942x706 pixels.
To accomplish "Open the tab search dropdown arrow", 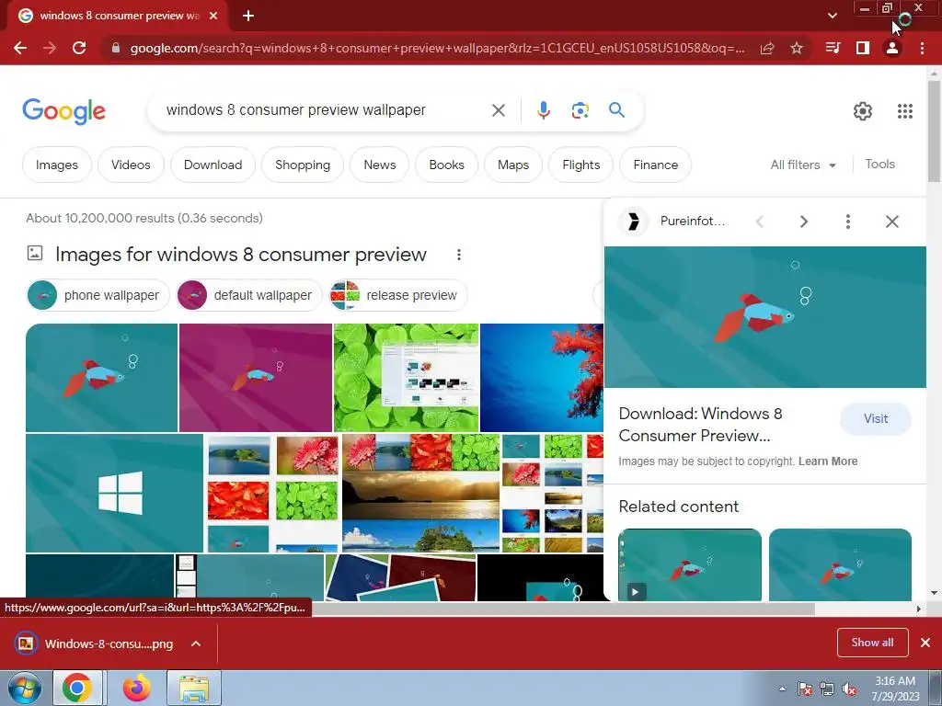I will pos(832,16).
